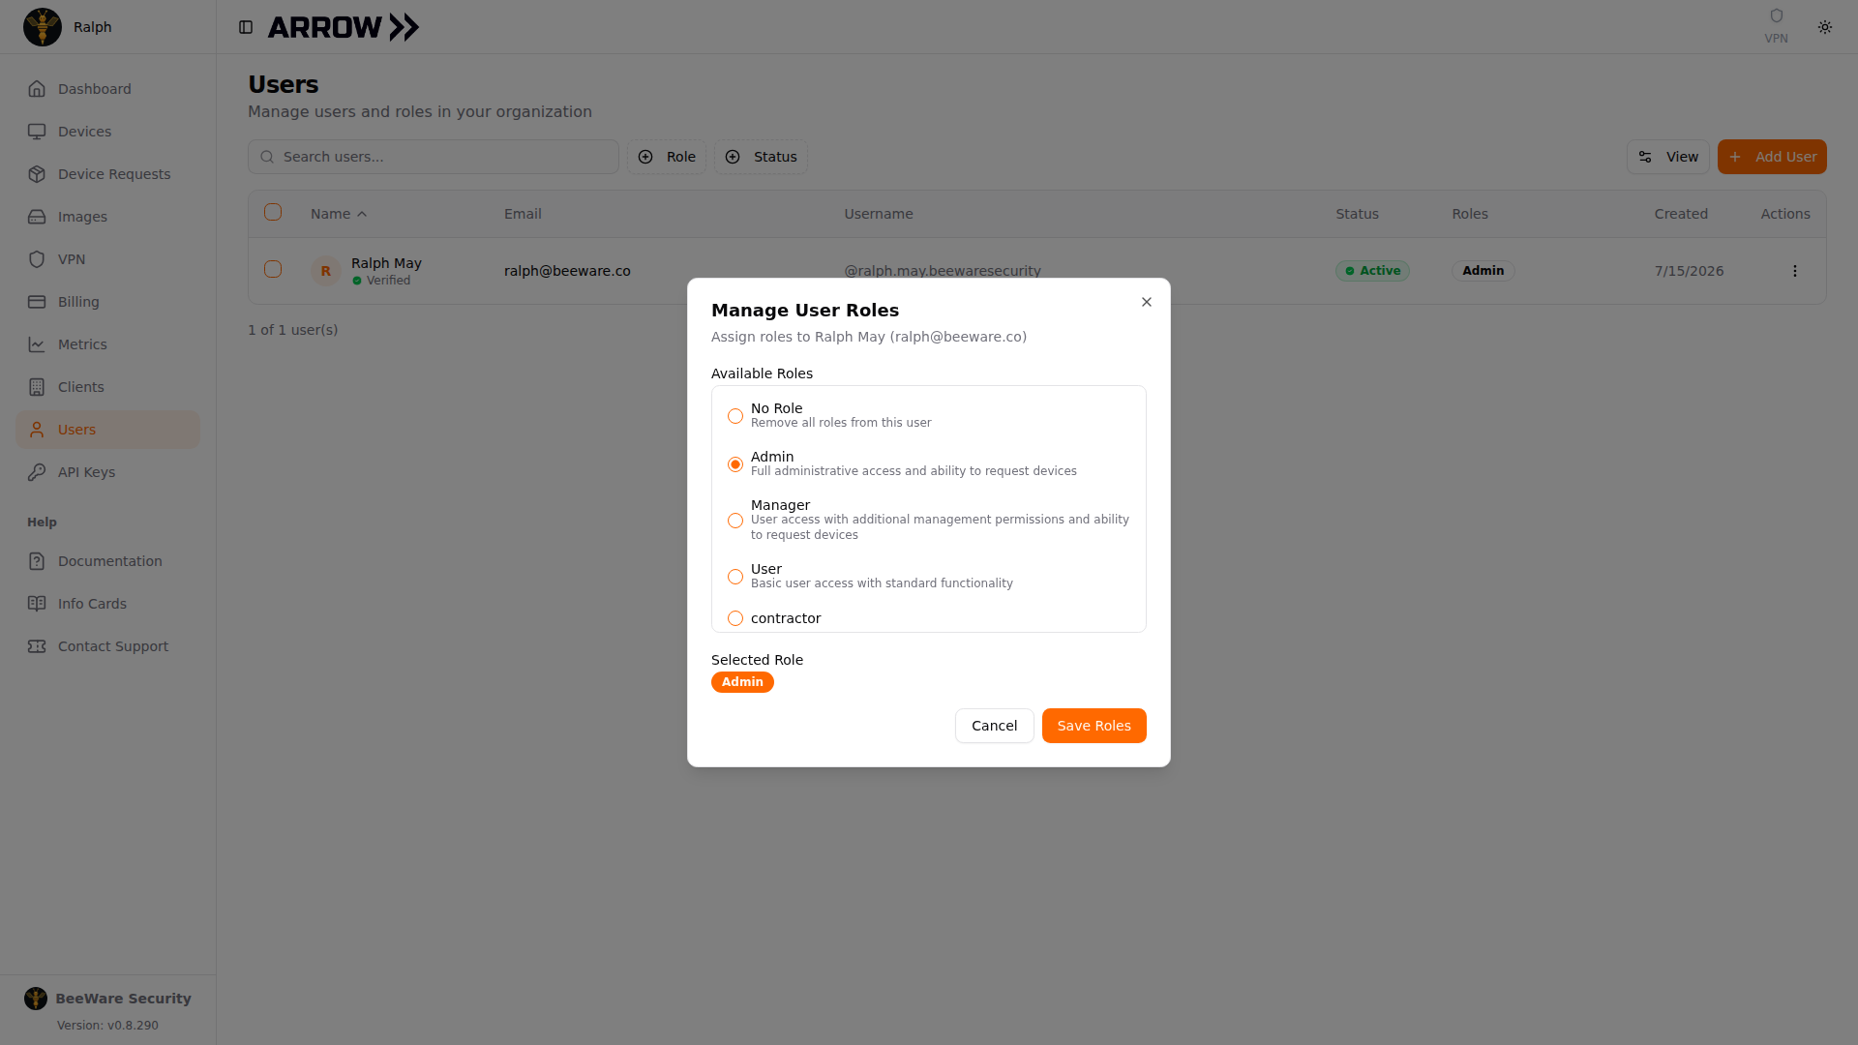This screenshot has width=1858, height=1045.
Task: Open the View options dropdown
Action: coord(1668,157)
